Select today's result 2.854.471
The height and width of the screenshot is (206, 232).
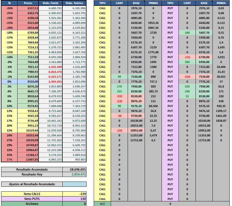click(x=74, y=174)
